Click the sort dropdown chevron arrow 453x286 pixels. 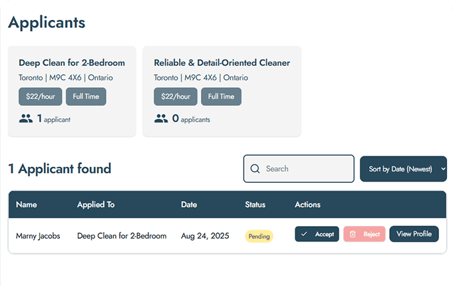(x=442, y=169)
